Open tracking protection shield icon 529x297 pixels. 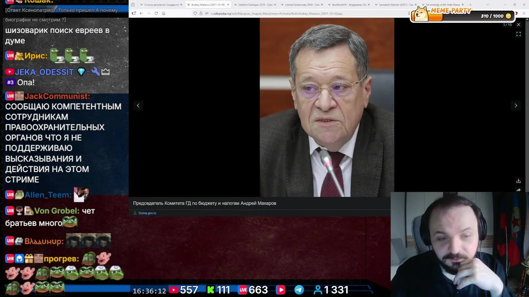click(195, 13)
